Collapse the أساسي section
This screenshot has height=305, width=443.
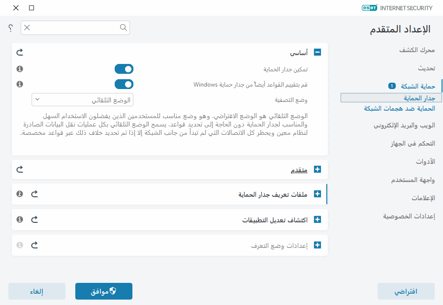(x=317, y=52)
